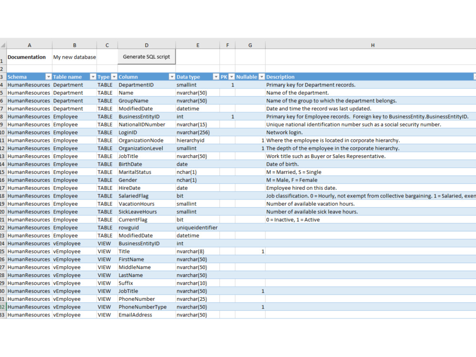
Task: Click description 'Number of available vacation hours.'
Action: point(310,204)
